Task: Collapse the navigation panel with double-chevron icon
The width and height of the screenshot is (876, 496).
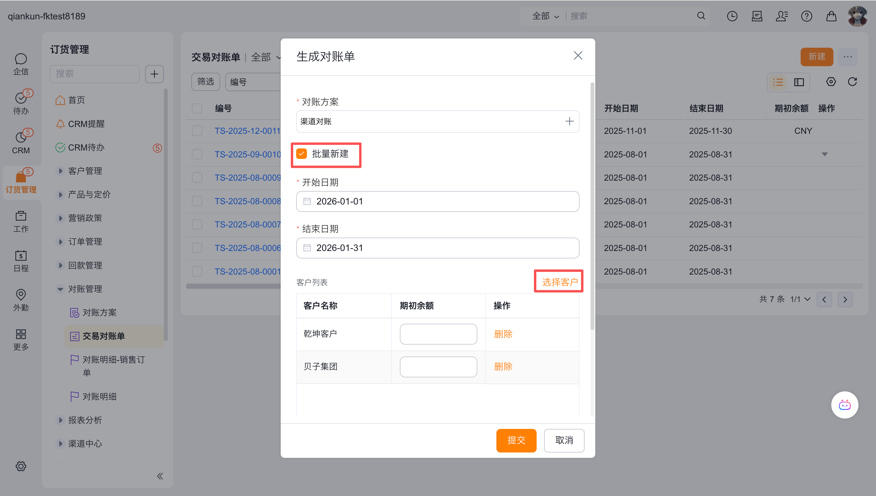Action: pyautogui.click(x=160, y=476)
